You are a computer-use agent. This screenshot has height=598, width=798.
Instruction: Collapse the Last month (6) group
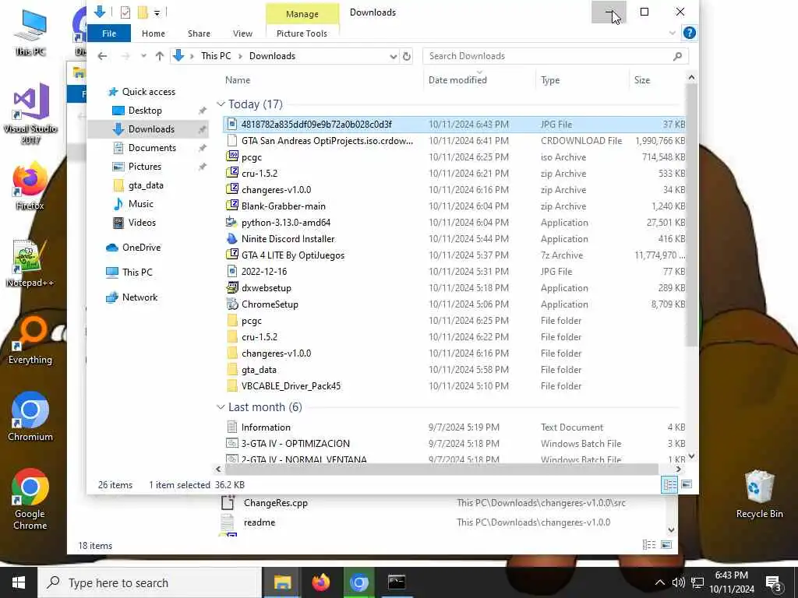click(x=221, y=407)
